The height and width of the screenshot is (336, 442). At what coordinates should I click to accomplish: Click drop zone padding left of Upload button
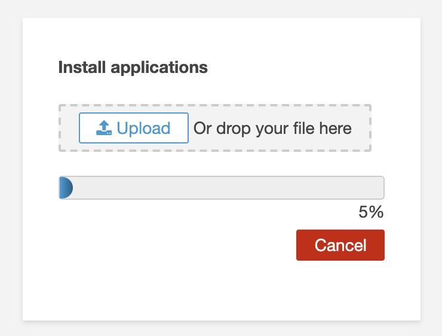pos(69,128)
